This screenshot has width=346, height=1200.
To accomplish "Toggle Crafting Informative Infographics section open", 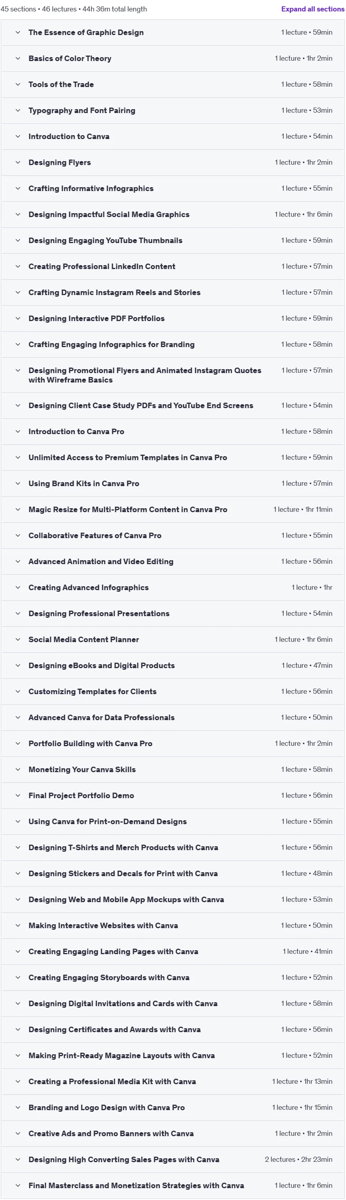I will pyautogui.click(x=173, y=189).
